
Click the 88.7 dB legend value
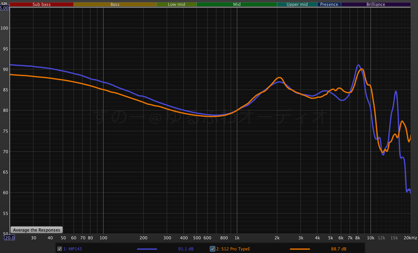(x=339, y=249)
